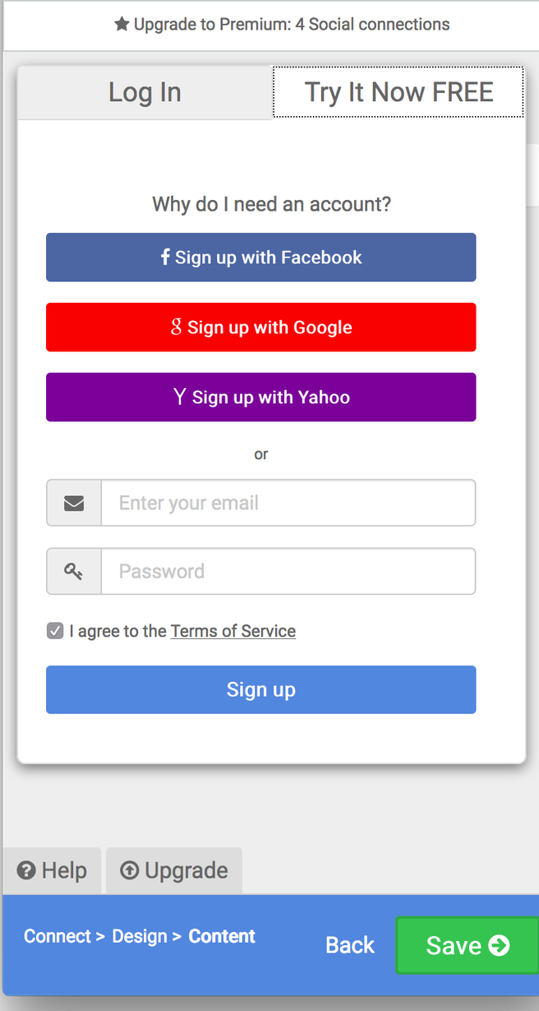Click the up-arrow circle Upgrade icon
The height and width of the screenshot is (1011, 539).
click(x=129, y=870)
